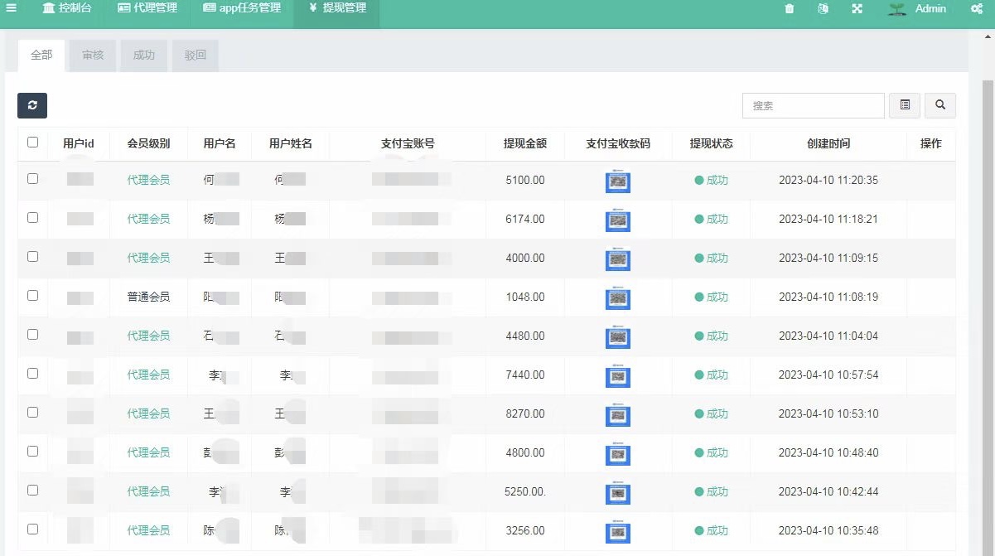995x556 pixels.
Task: Sort by the 提现金额 column header
Action: (525, 143)
